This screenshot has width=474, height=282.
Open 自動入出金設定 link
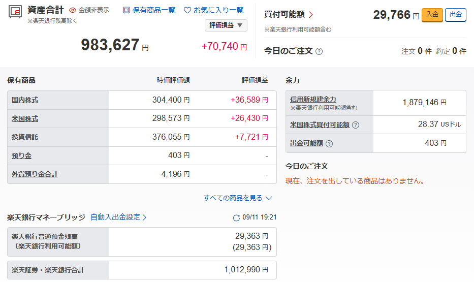(x=118, y=217)
